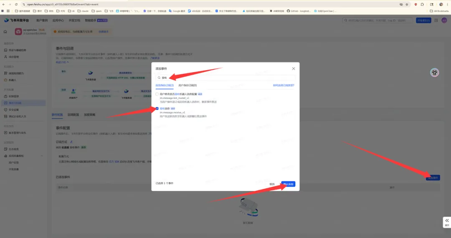Click 开发者后台 button in header

click(x=423, y=20)
